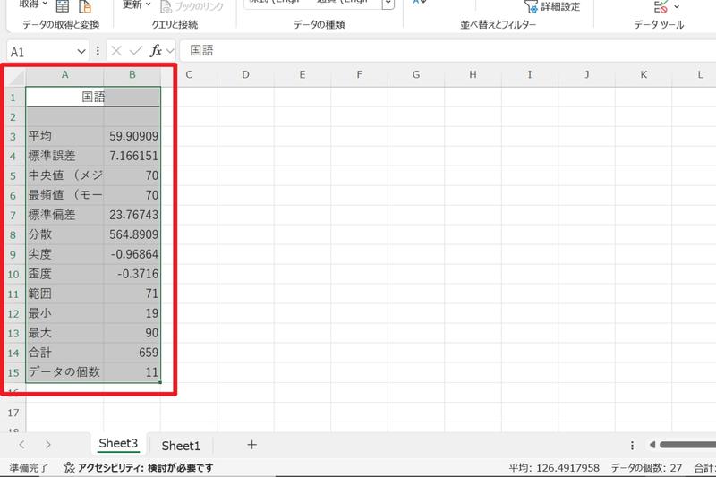
Task: Select the 最頻値 (mode) label cell
Action: (x=64, y=195)
